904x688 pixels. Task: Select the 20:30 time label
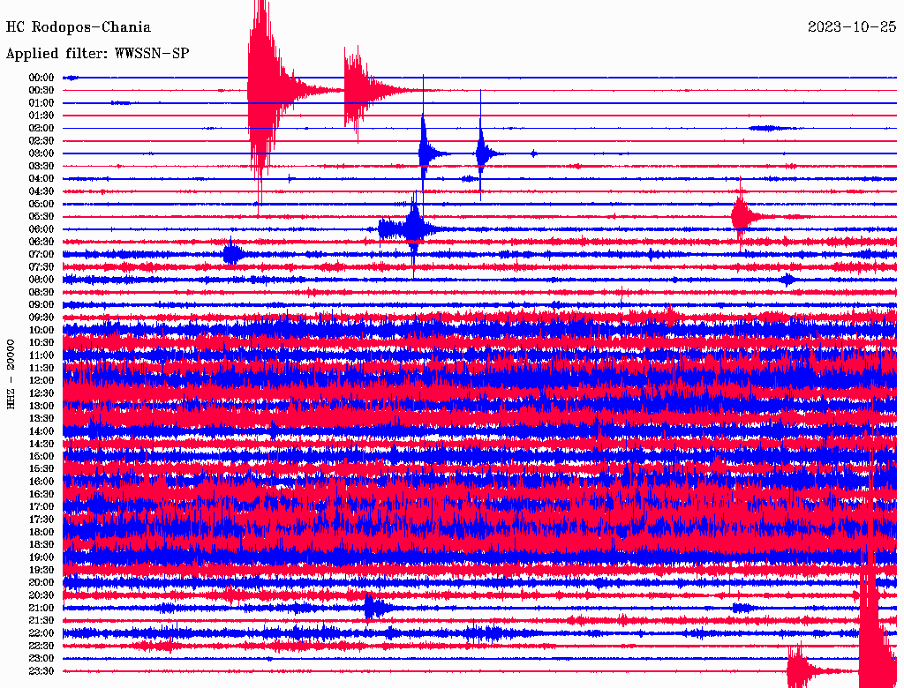[x=41, y=595]
